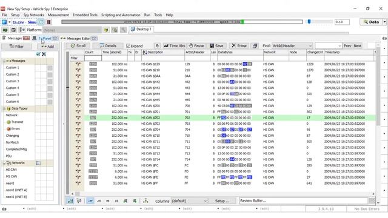Open the Data button dropdown arrow
Screen dimensions: 388x218
[384, 22]
